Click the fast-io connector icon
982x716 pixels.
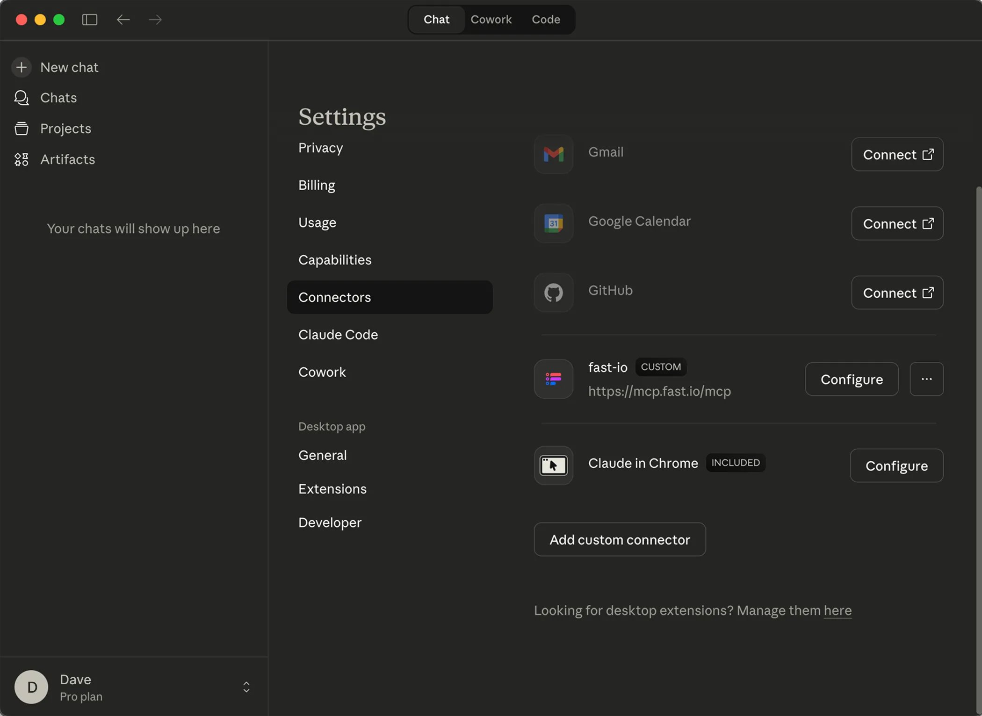[553, 379]
